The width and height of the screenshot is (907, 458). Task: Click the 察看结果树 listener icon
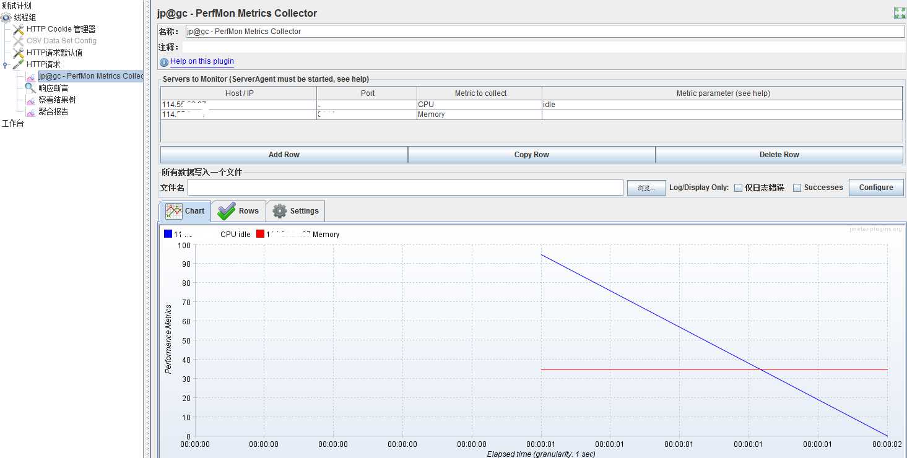pos(30,100)
